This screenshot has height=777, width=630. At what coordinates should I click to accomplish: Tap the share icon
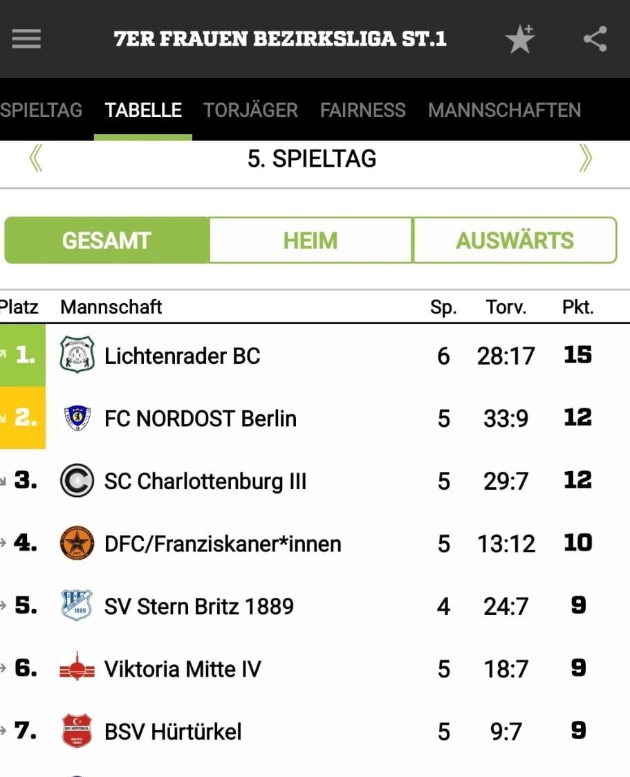pyautogui.click(x=595, y=39)
